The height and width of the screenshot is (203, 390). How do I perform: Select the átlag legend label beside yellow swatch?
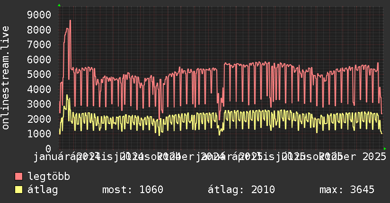(43, 190)
